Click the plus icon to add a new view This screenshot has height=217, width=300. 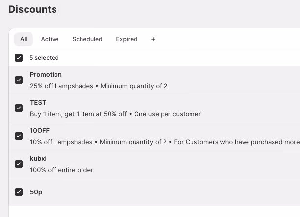coord(153,39)
